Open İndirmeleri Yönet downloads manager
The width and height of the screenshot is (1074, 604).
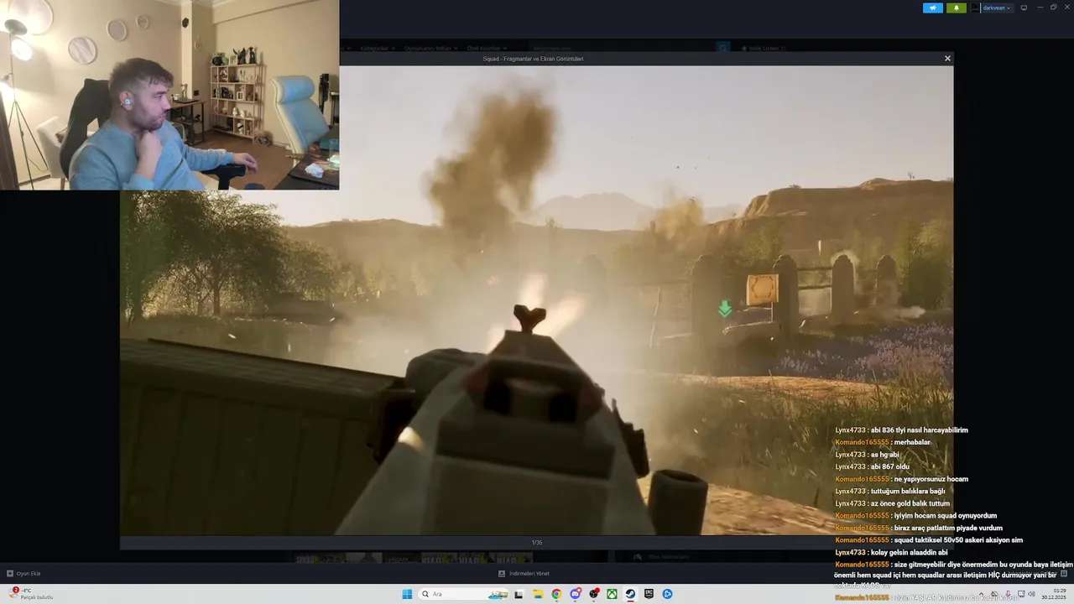click(524, 573)
